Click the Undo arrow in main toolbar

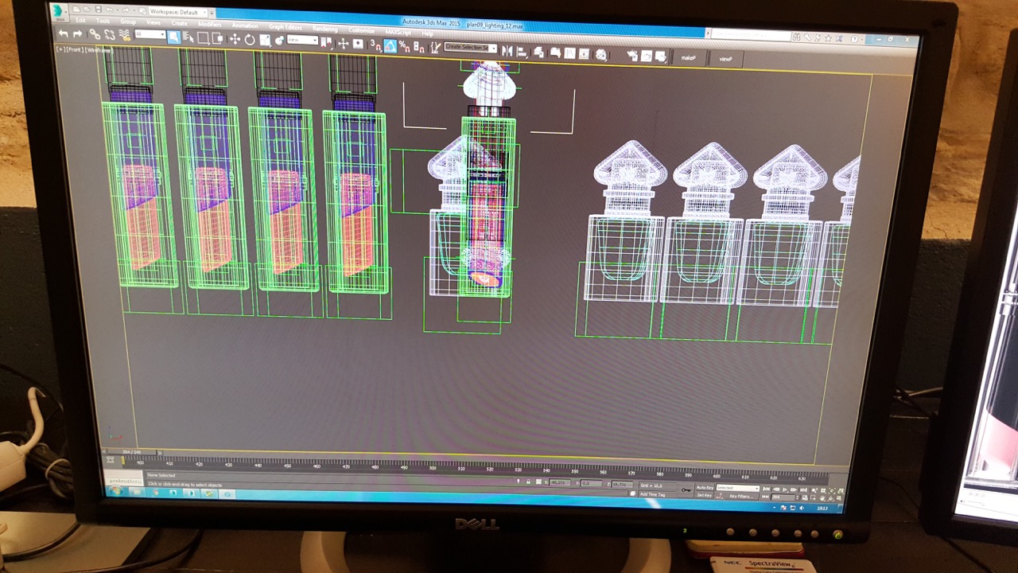point(64,34)
